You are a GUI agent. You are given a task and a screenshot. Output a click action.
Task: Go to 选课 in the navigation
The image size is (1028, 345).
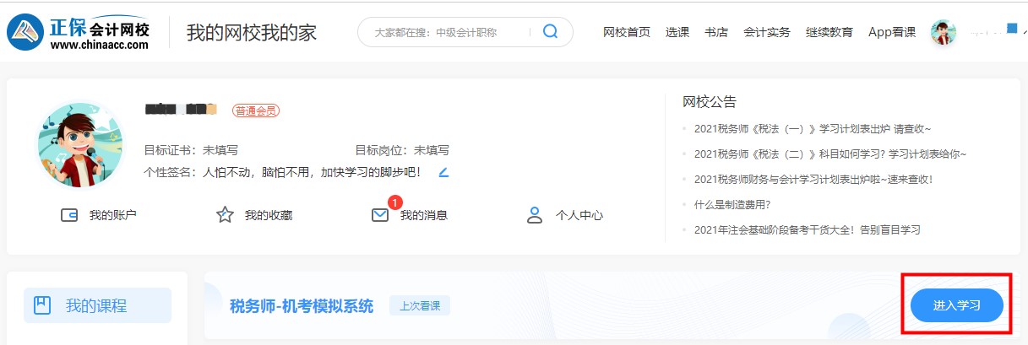pos(677,32)
